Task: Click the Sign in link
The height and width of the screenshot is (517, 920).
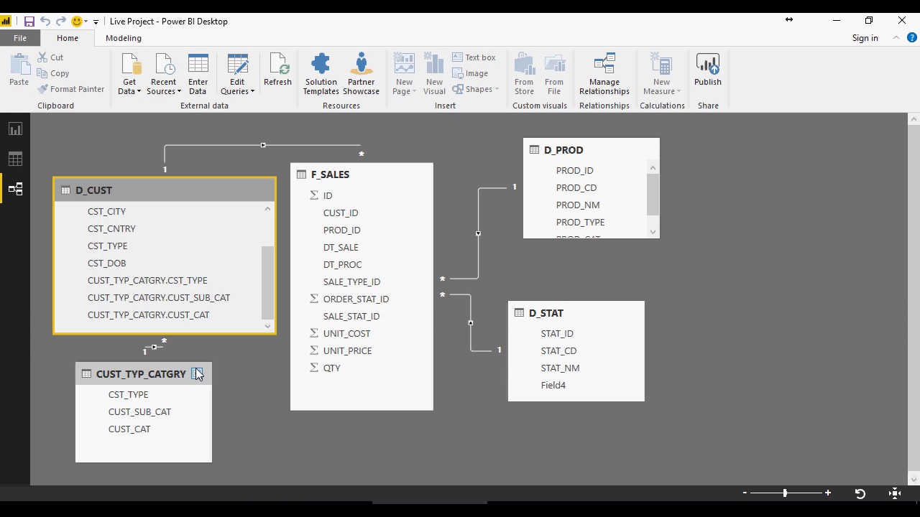Action: (x=865, y=38)
